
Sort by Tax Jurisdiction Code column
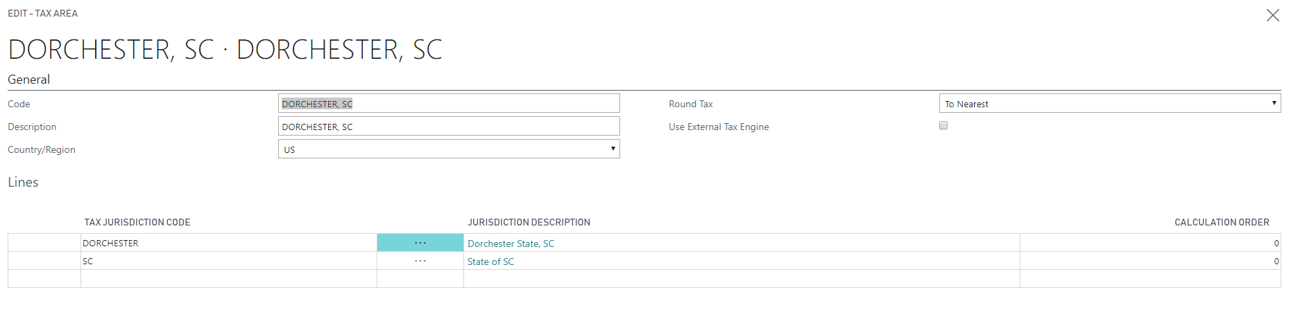pos(137,222)
